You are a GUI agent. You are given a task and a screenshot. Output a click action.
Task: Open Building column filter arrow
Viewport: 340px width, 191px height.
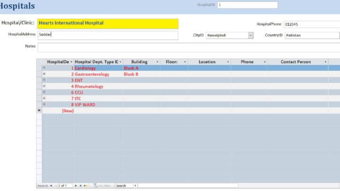pos(157,62)
